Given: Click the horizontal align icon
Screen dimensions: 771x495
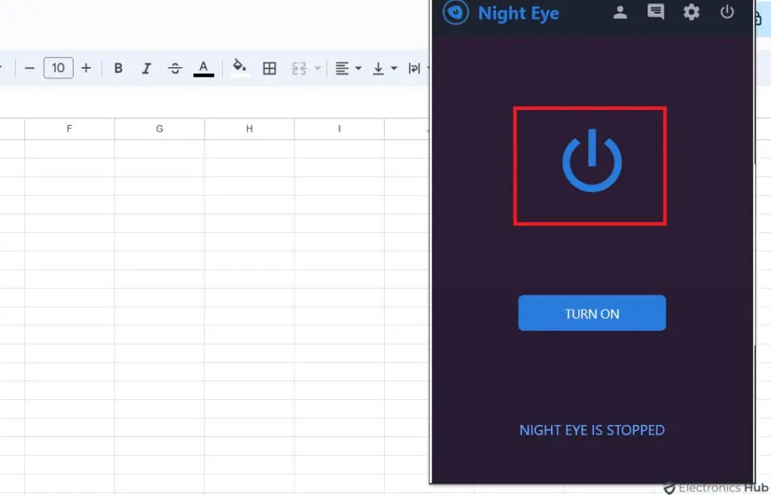Looking at the screenshot, I should (342, 68).
